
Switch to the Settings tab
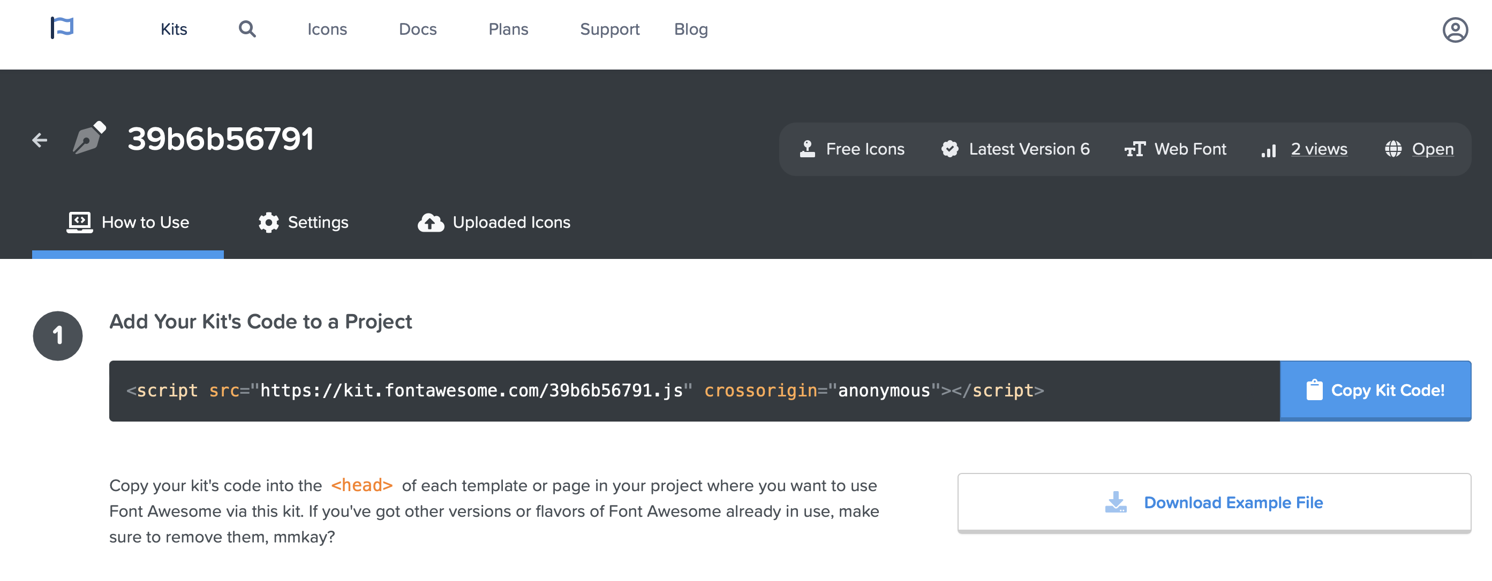click(x=303, y=222)
